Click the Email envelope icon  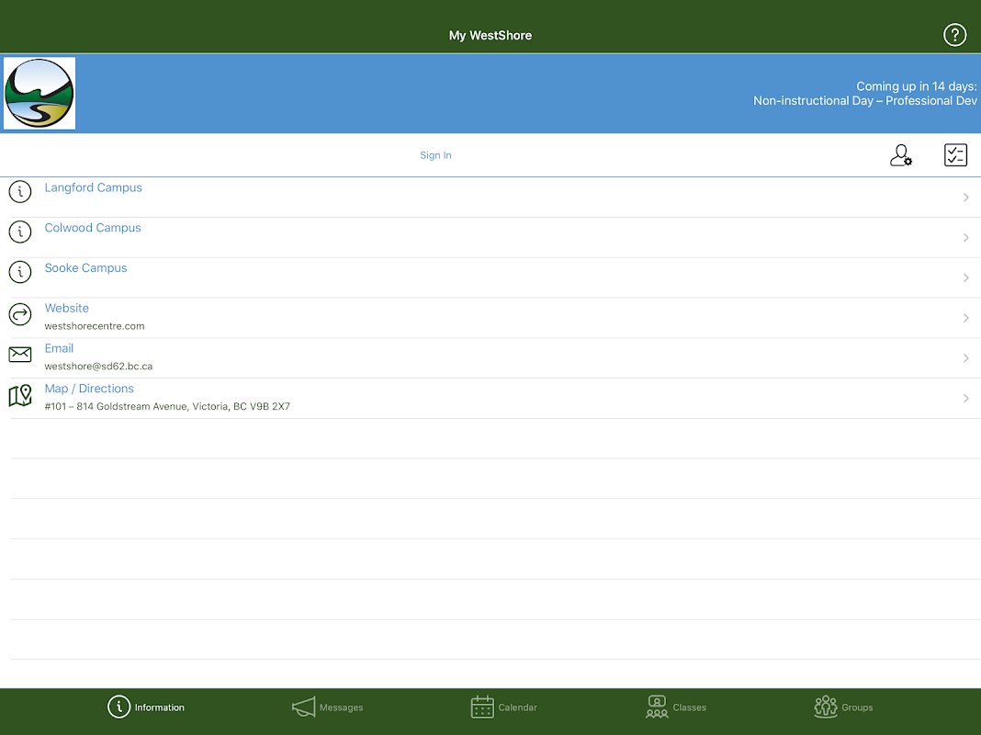coord(20,354)
